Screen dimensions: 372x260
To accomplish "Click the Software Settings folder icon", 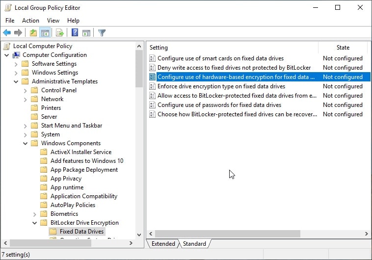I will 25,64.
